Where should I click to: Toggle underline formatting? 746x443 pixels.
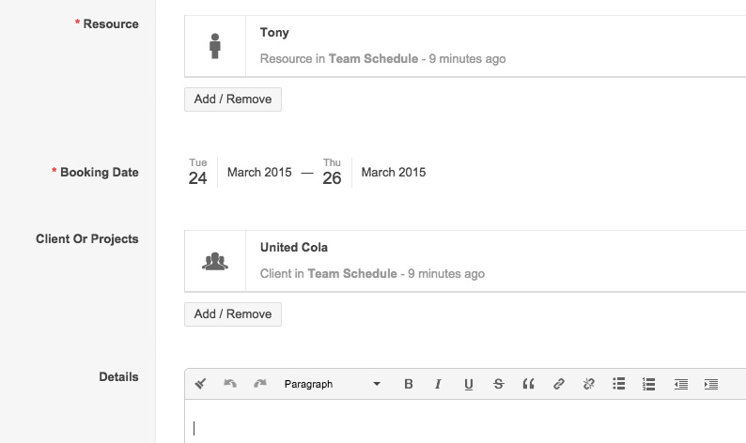[469, 384]
